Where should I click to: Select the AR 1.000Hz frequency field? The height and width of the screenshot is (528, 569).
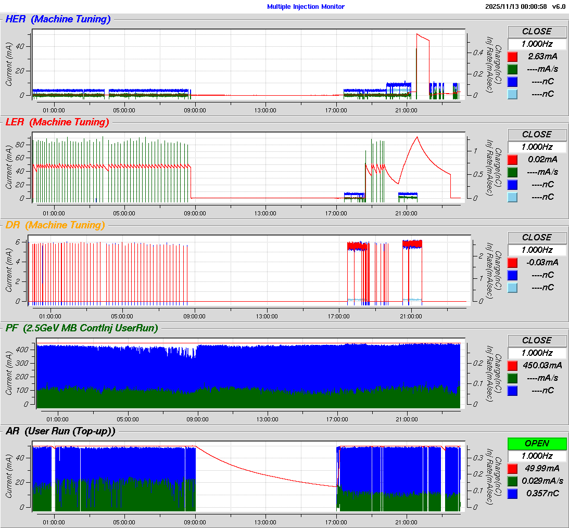point(537,456)
